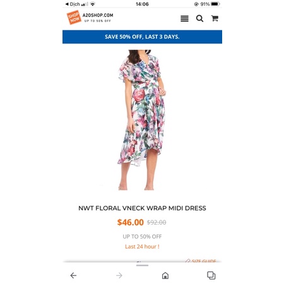Viewport: 284px width, 284px height.
Task: Tap the search magnifier icon
Action: click(199, 18)
